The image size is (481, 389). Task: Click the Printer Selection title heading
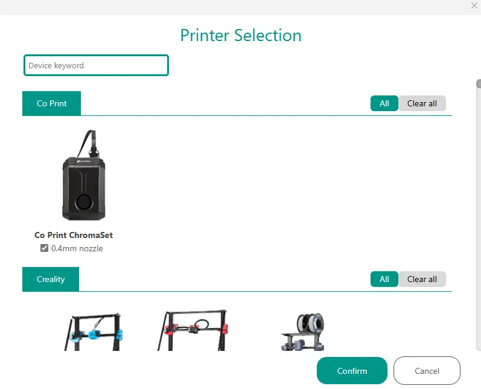(x=241, y=35)
